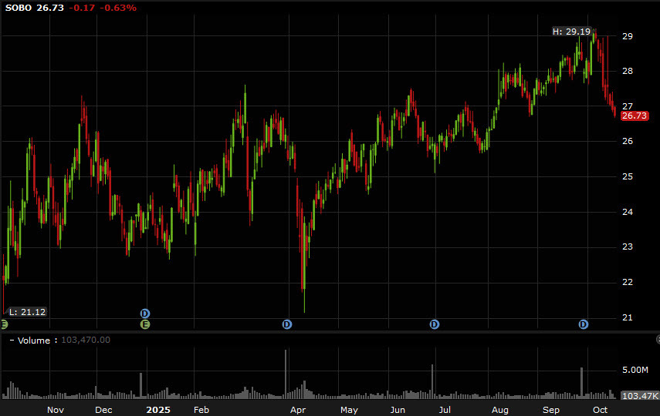The width and height of the screenshot is (660, 416).
Task: Click the Nov label on the time axis
Action: 55,410
